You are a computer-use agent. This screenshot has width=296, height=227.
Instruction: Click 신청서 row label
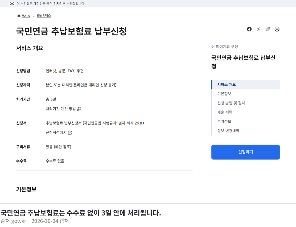pyautogui.click(x=21, y=123)
